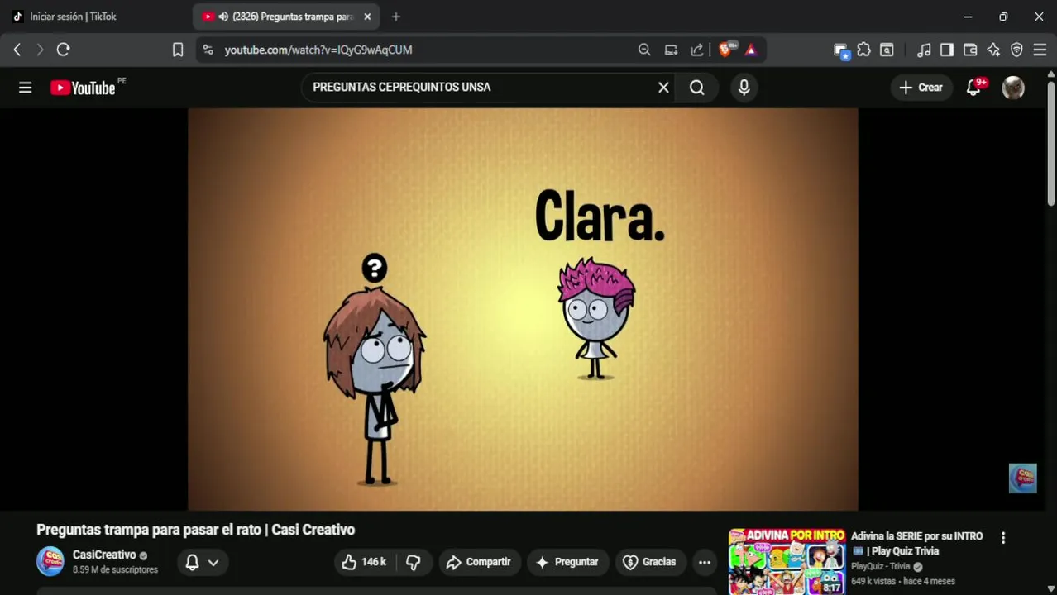Click the 8.59 M de suscriptores text
The height and width of the screenshot is (595, 1057).
click(115, 570)
